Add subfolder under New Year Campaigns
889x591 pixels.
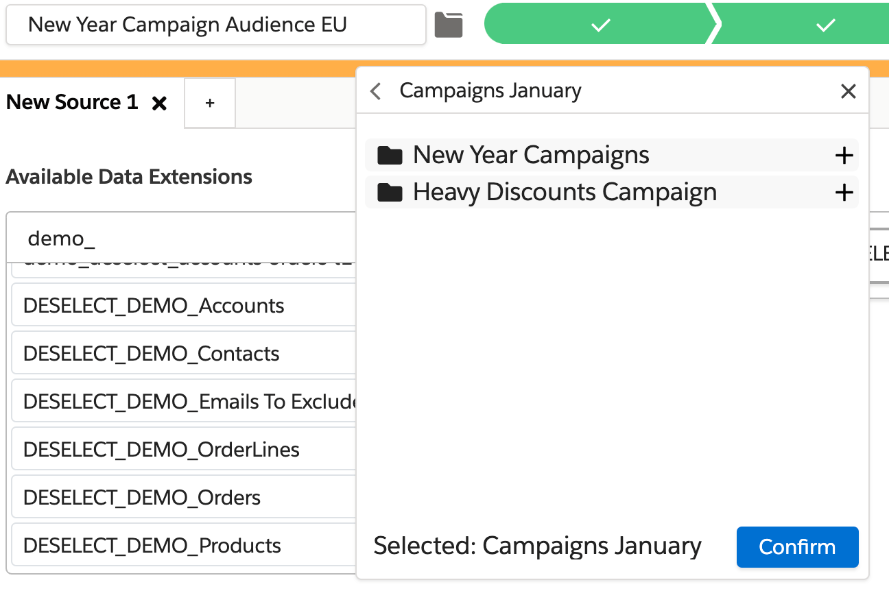(844, 156)
